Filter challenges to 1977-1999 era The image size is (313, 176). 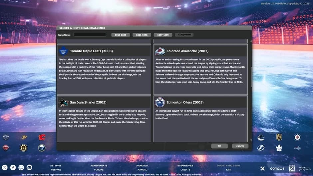[x=163, y=35]
